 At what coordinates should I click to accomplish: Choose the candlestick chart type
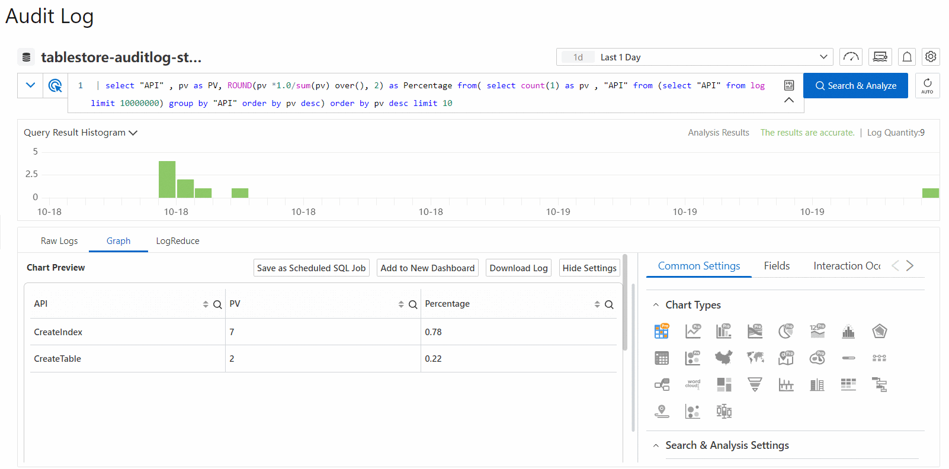(x=724, y=411)
